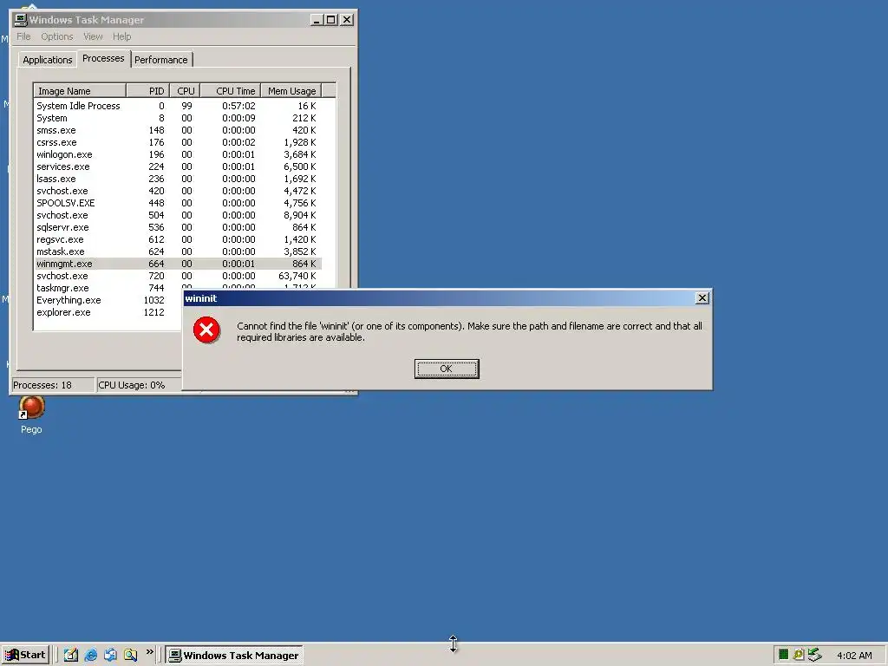Sort by the Mem Usage column header
Image resolution: width=888 pixels, height=666 pixels.
tap(291, 90)
